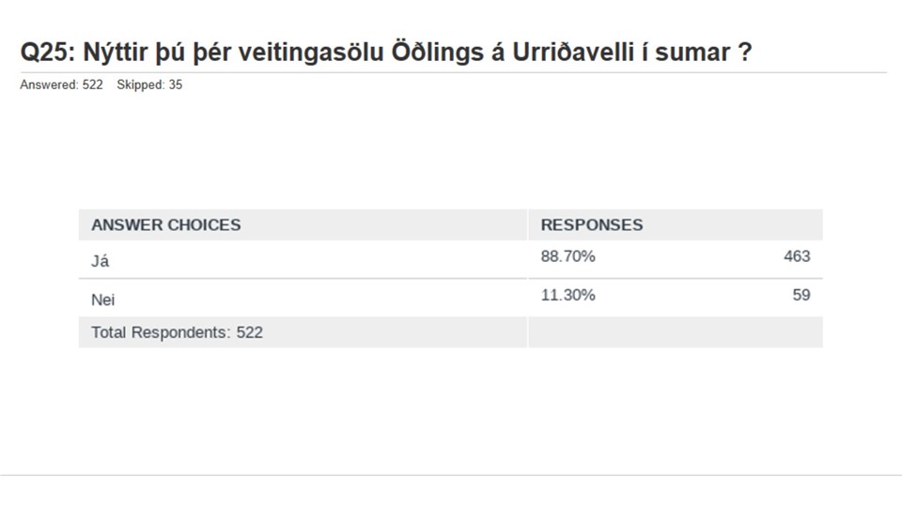Click the 11.30% percentage value

[x=568, y=295]
